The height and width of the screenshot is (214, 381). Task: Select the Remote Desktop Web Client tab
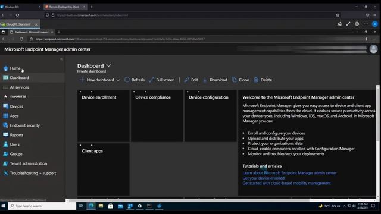[x=65, y=7]
